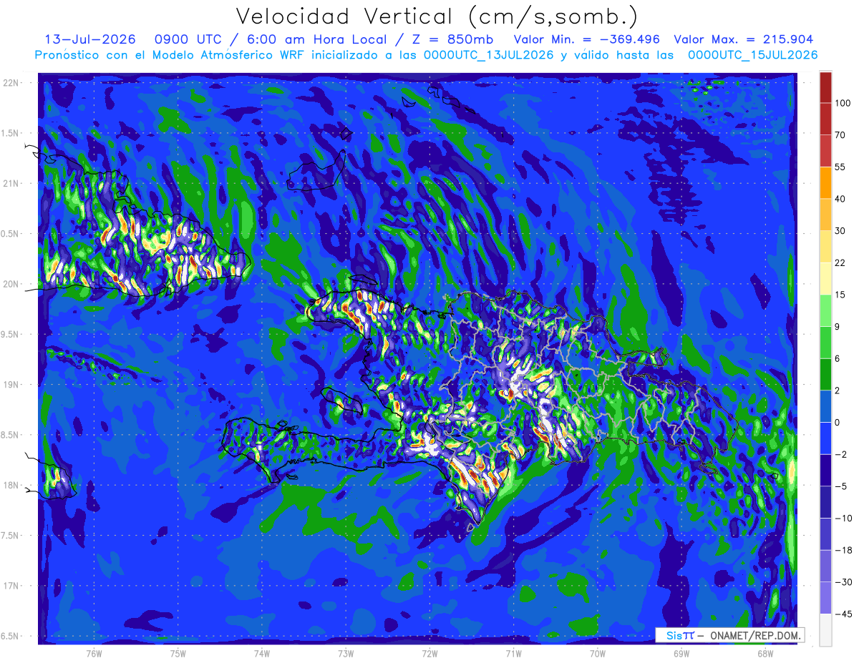Select the orange swatch between 40 and 55
859x663 pixels.
pyautogui.click(x=826, y=182)
